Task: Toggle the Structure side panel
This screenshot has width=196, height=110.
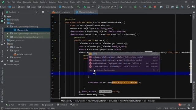Action: pyautogui.click(x=2, y=56)
